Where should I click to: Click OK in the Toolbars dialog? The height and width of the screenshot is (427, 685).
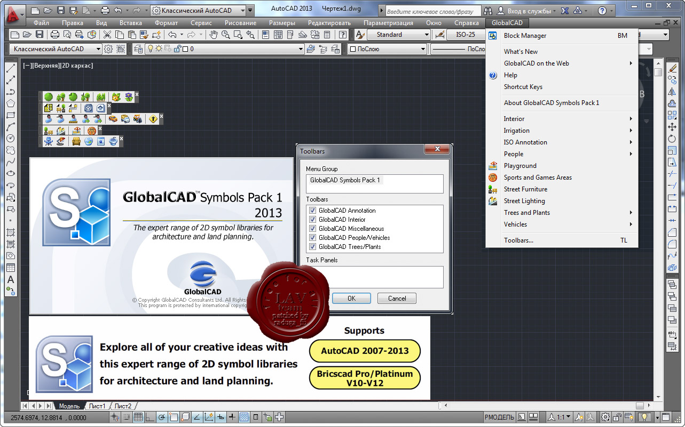pyautogui.click(x=351, y=299)
